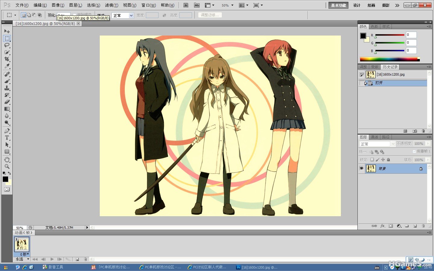Switch to the 设计 workspace

357,5
